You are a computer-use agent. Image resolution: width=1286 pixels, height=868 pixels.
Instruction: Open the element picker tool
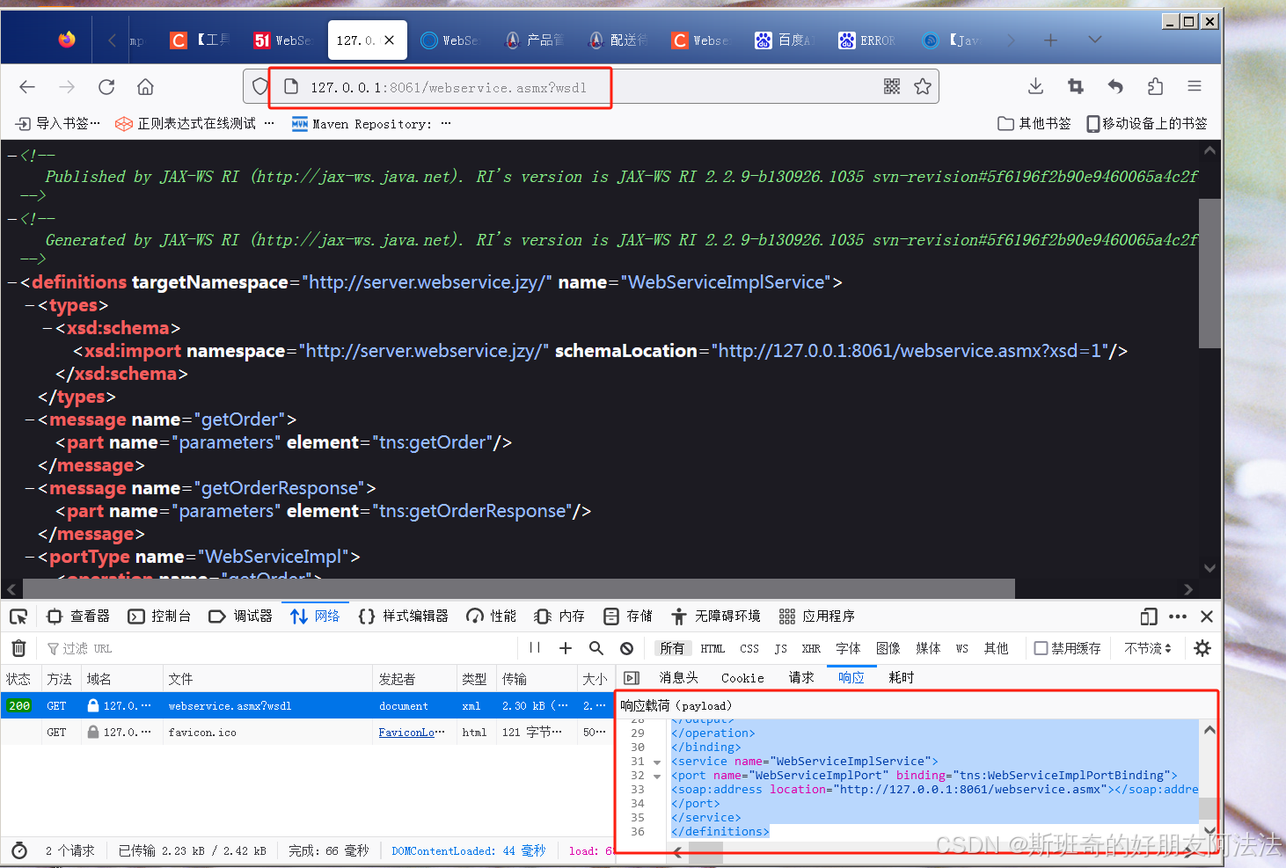pyautogui.click(x=18, y=616)
